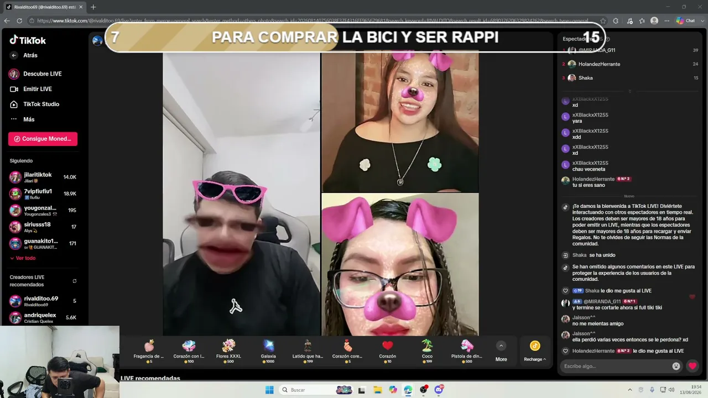Expand the Copilot Chat dropdown arrow
Image resolution: width=708 pixels, height=398 pixels.
pos(701,21)
